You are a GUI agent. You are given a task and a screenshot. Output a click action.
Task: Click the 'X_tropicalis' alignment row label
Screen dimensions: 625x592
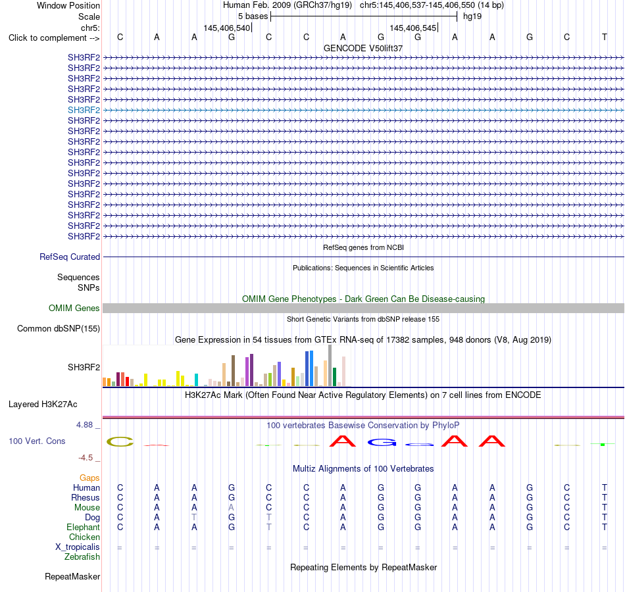[78, 547]
